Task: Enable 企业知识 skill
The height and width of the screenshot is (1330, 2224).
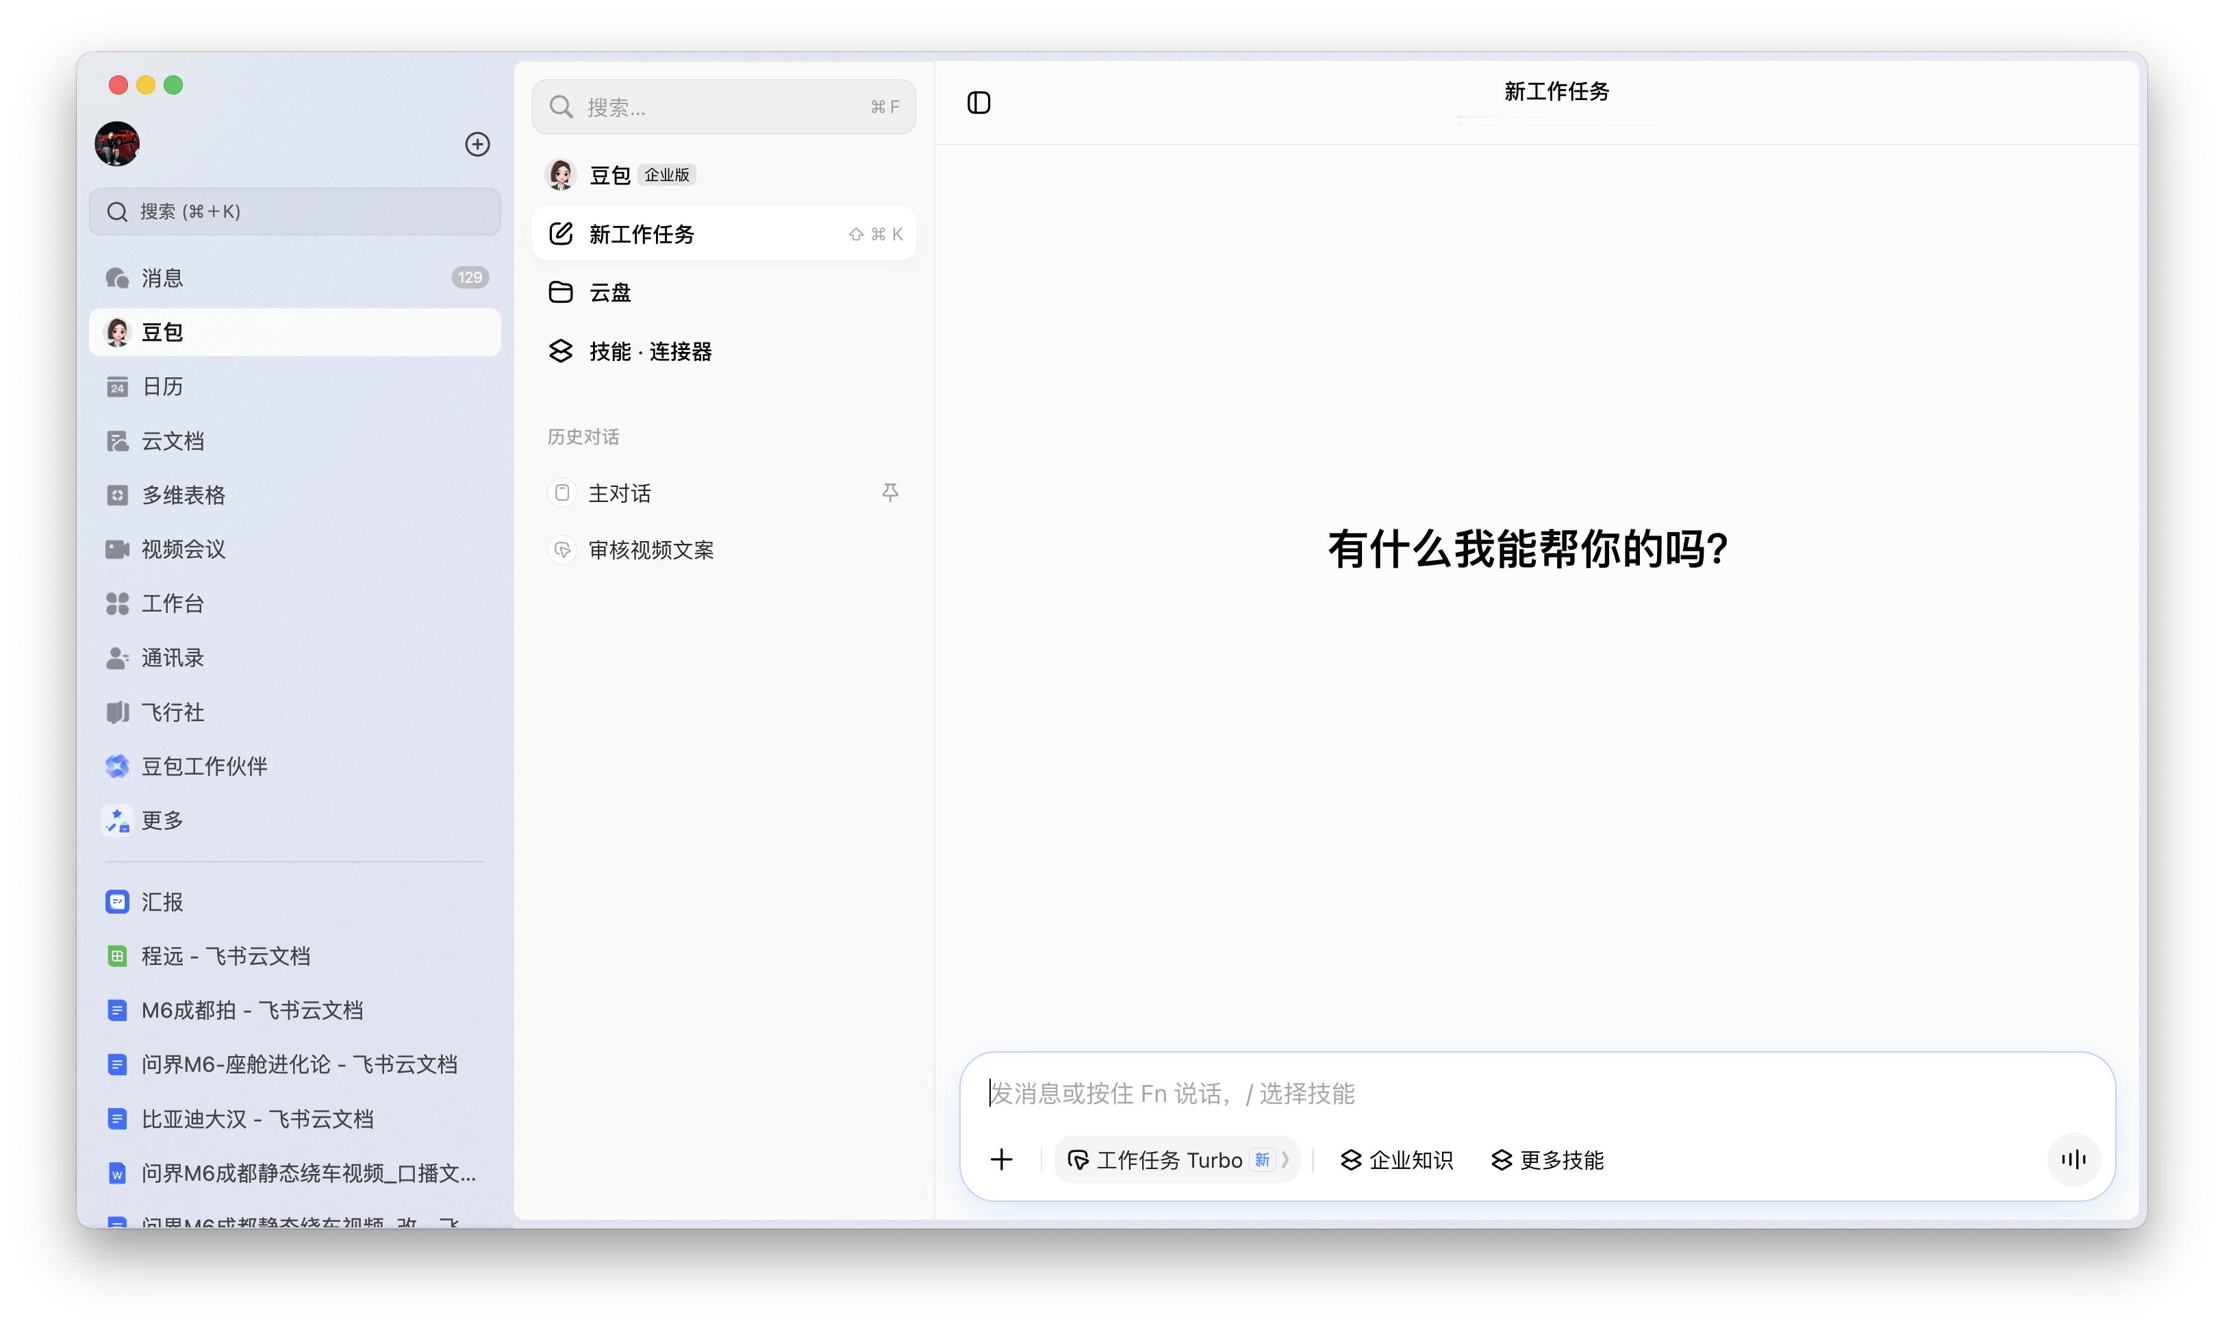Action: [1397, 1159]
